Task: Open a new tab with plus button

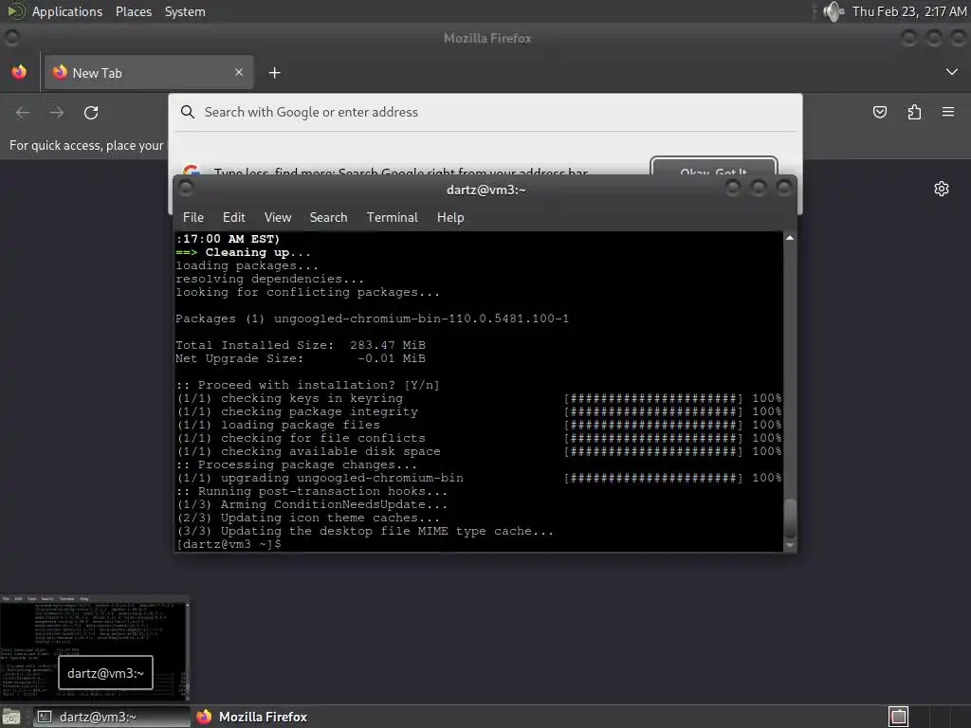Action: click(274, 73)
